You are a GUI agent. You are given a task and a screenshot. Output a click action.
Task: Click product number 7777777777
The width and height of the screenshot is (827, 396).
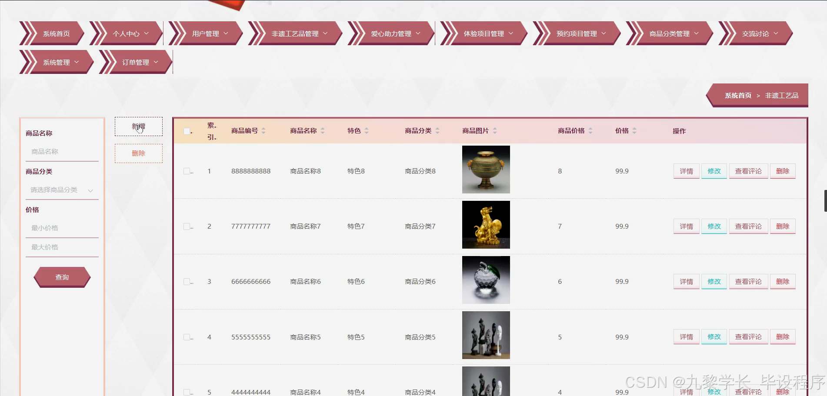pos(251,226)
